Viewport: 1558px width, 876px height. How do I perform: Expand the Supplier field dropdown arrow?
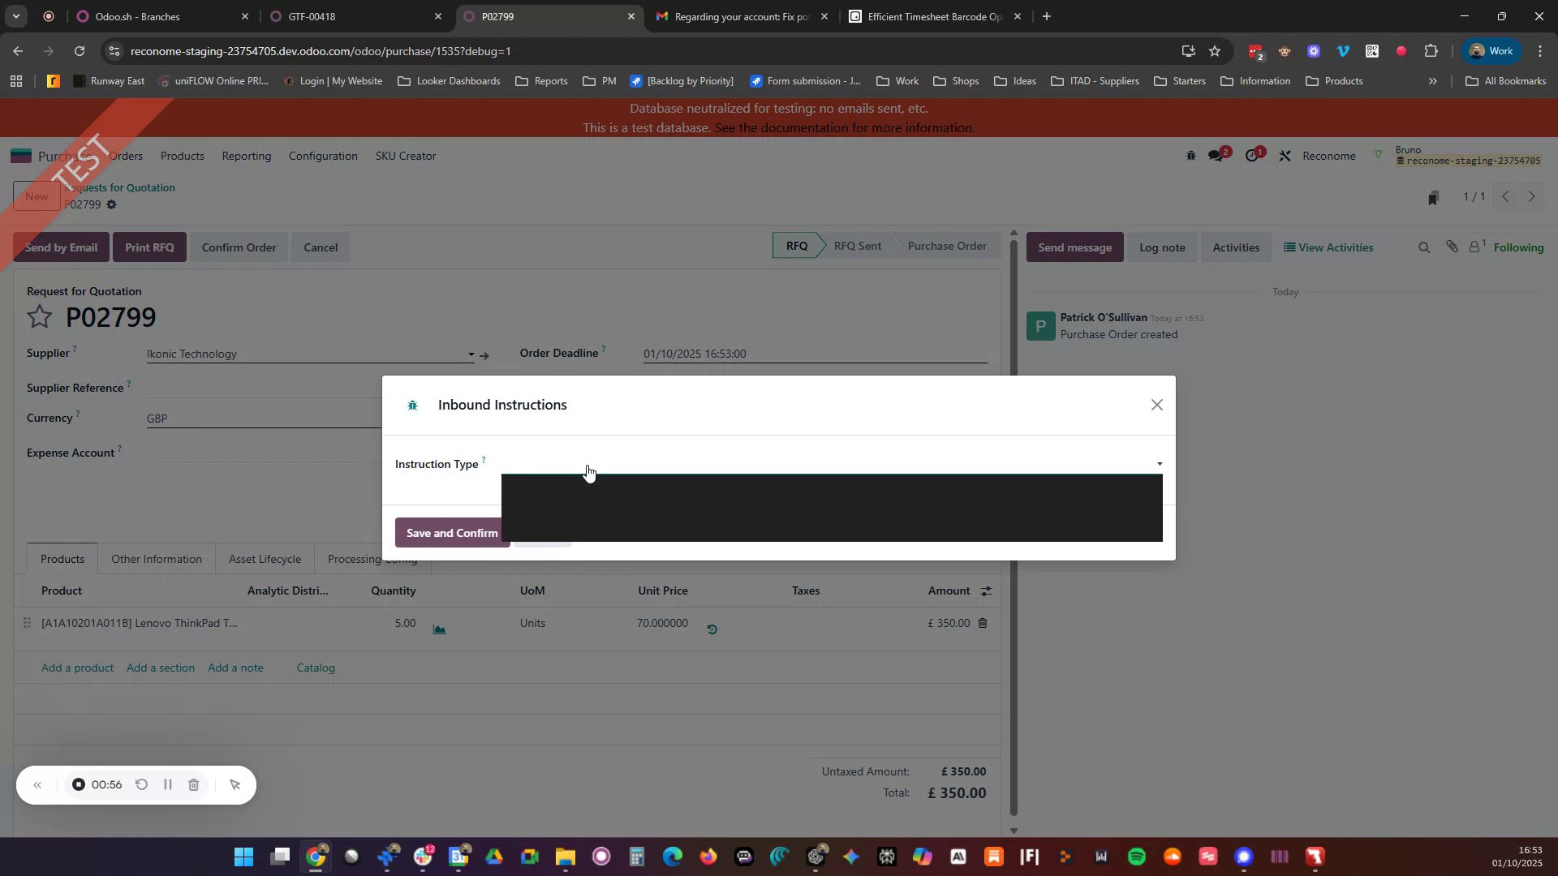[471, 354]
